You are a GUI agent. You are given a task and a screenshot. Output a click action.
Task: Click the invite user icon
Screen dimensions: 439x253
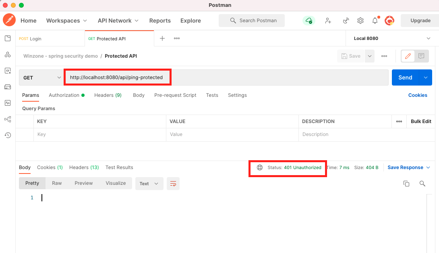click(x=328, y=21)
